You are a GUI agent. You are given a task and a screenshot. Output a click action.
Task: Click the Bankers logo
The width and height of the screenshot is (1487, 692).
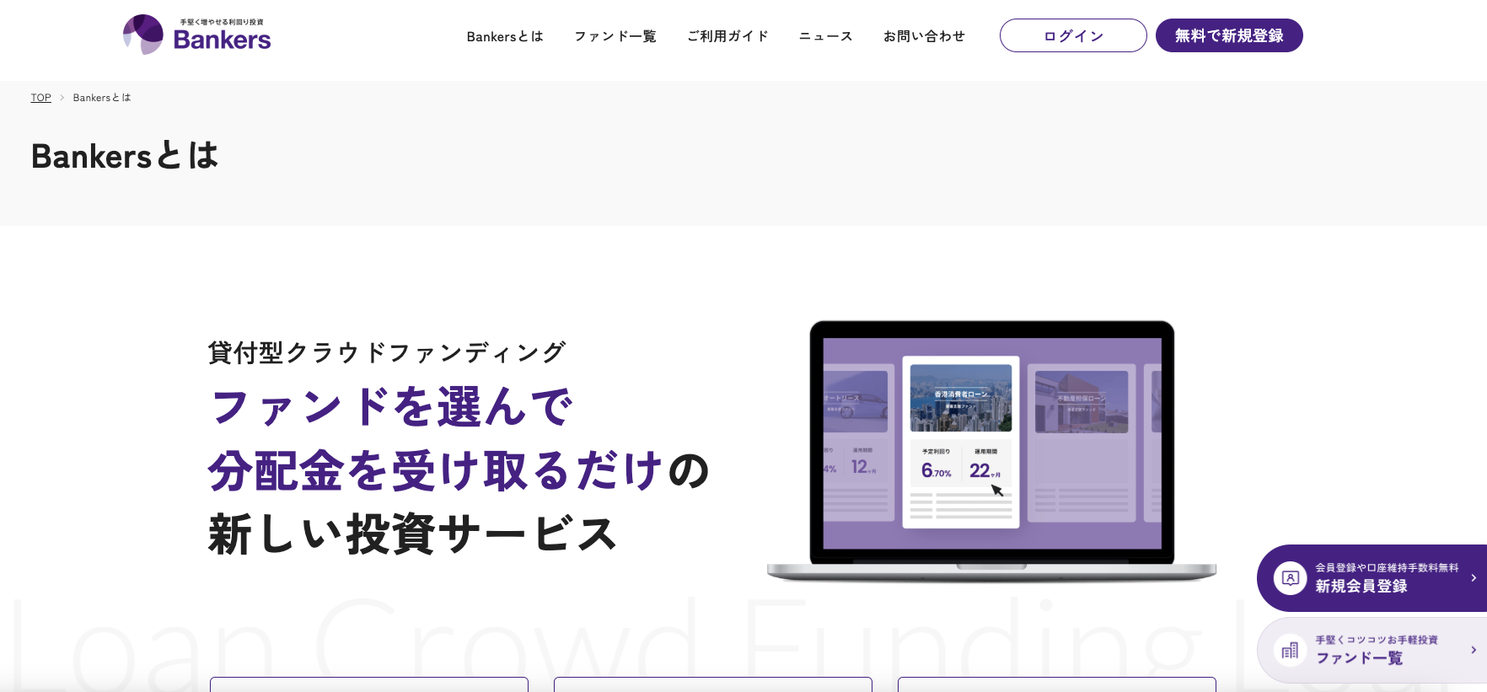[x=197, y=35]
